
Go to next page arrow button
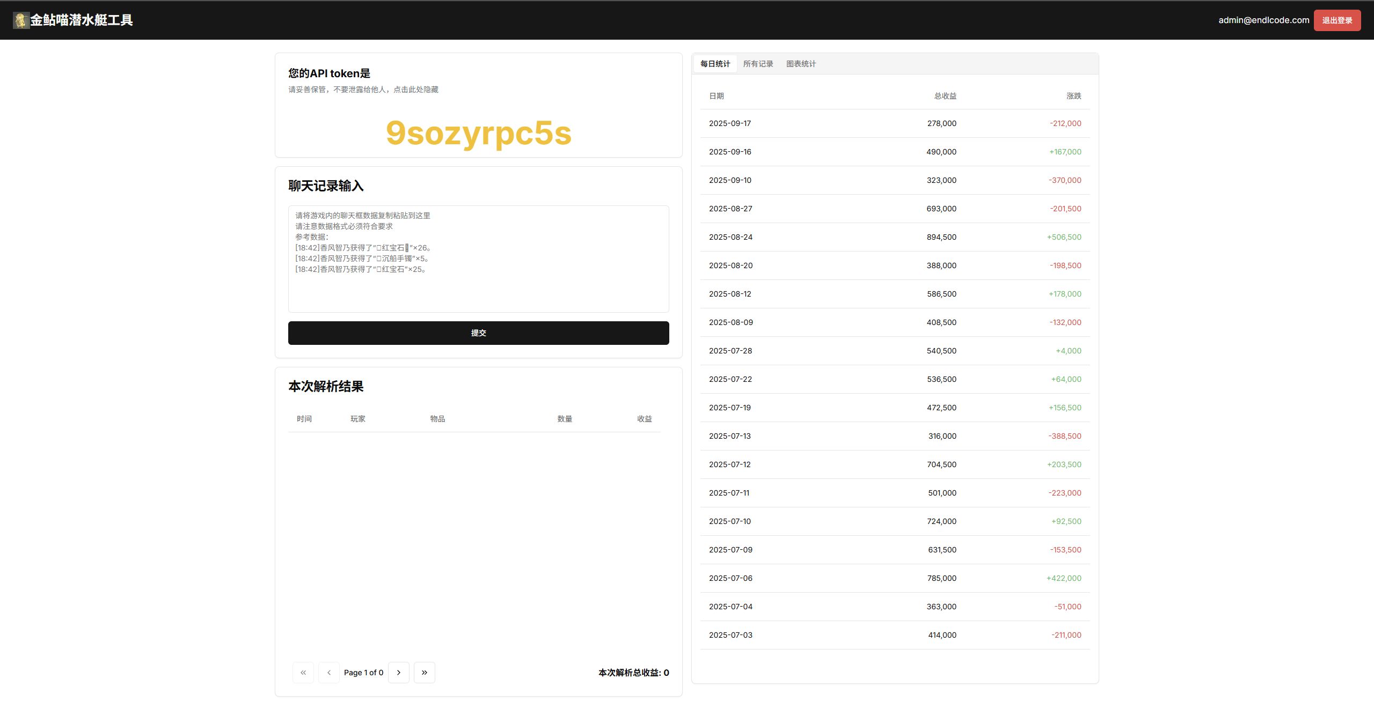(399, 673)
